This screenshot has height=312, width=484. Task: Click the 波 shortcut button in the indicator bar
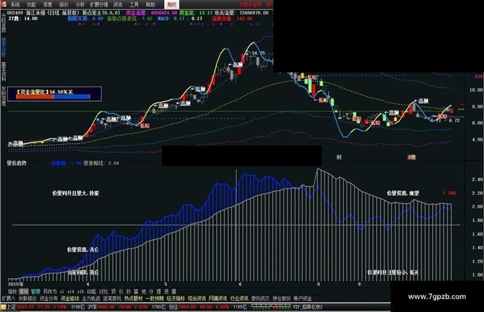[x=166, y=291]
